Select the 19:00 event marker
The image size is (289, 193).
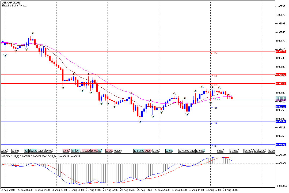click(x=49, y=151)
